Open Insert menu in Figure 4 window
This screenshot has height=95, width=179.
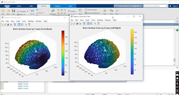(x=18, y=21)
